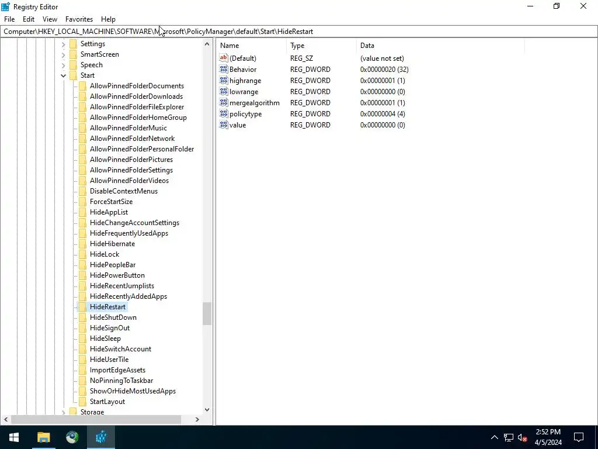Select the HideSignOut key
Viewport: 598px width, 449px height.
[110, 327]
